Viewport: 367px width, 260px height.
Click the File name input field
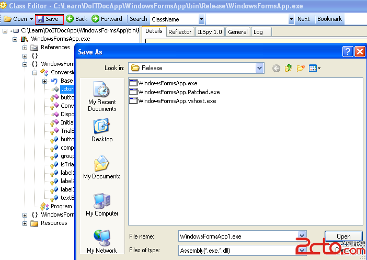pyautogui.click(x=238, y=236)
